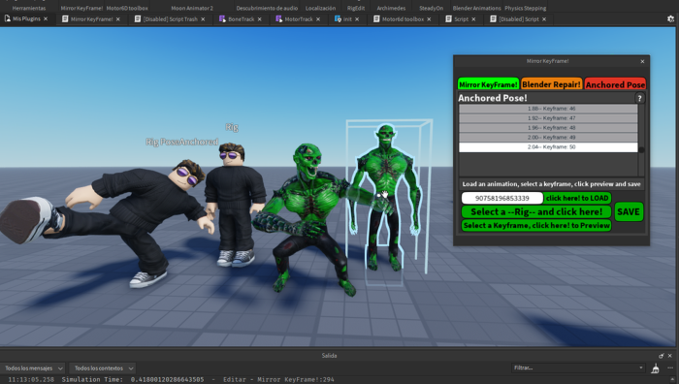This screenshot has width=679, height=384.
Task: Select the red Anchored Pose mode button
Action: (615, 84)
